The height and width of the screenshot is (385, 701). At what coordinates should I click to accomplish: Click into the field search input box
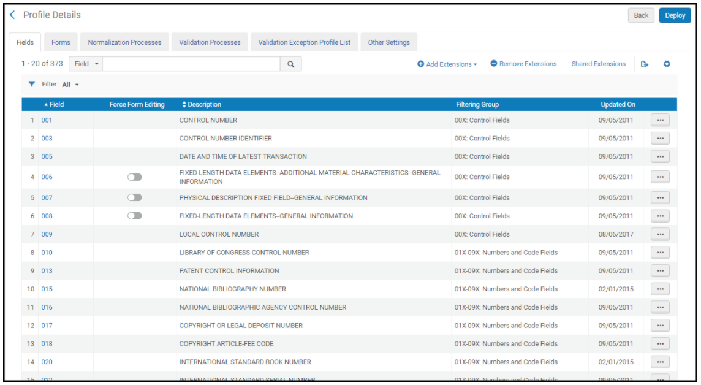click(x=191, y=64)
